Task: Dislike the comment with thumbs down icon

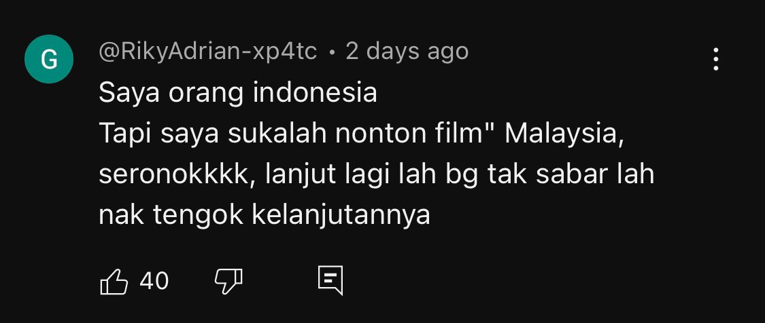Action: click(x=228, y=281)
